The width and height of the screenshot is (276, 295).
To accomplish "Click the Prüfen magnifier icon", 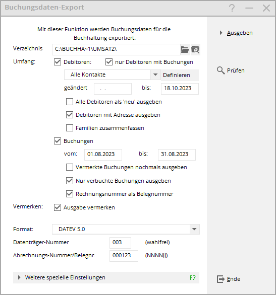I will click(x=220, y=70).
